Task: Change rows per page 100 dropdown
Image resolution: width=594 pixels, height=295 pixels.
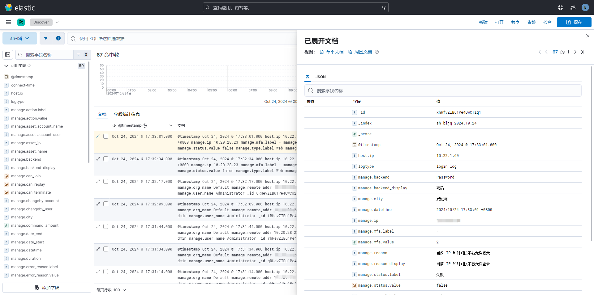Action: pos(111,290)
